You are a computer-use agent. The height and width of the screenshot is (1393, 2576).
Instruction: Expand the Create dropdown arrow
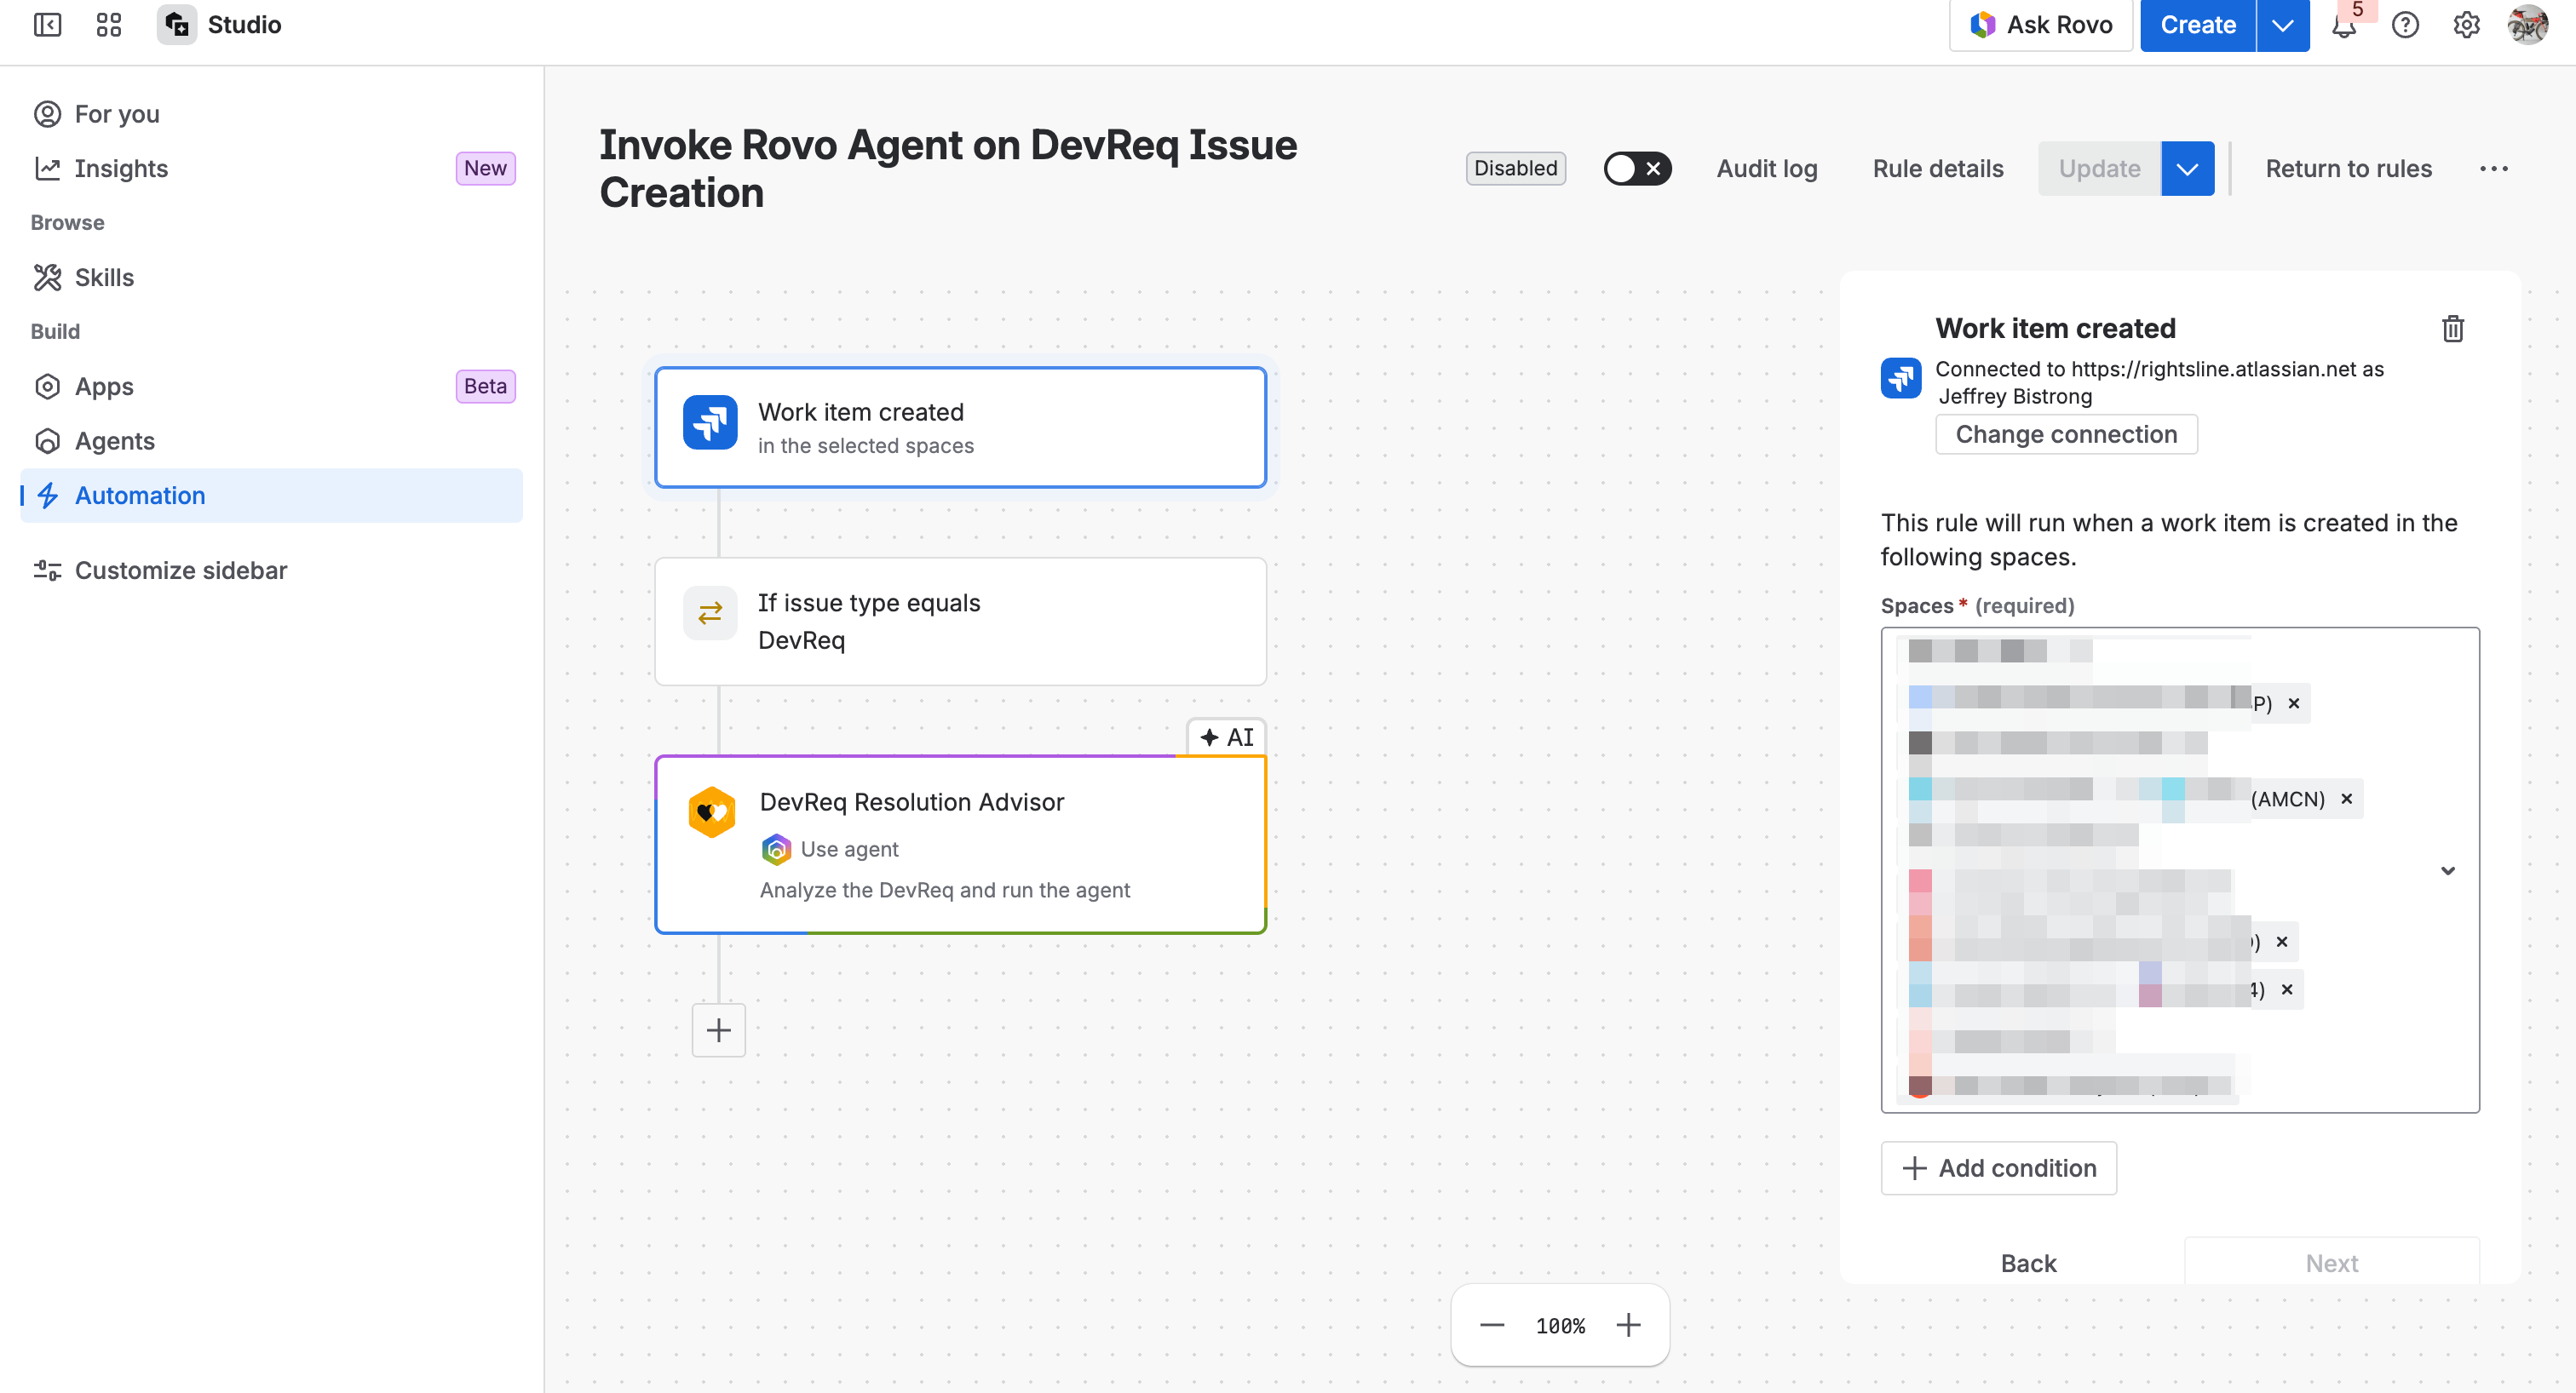click(x=2283, y=25)
